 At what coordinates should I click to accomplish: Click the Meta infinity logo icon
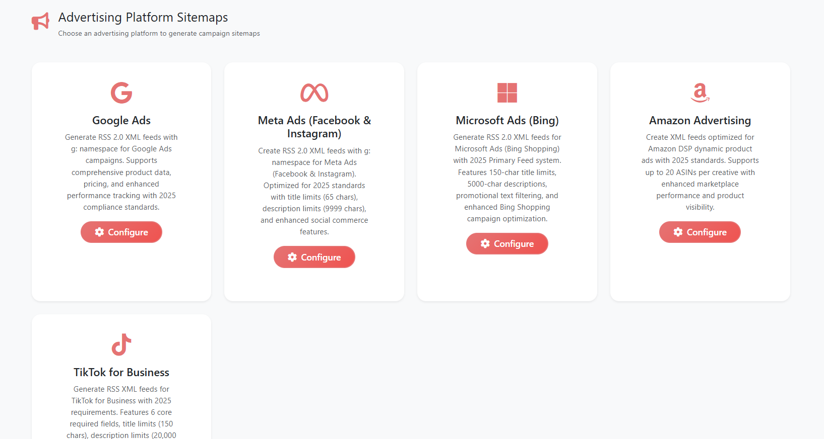pos(314,93)
